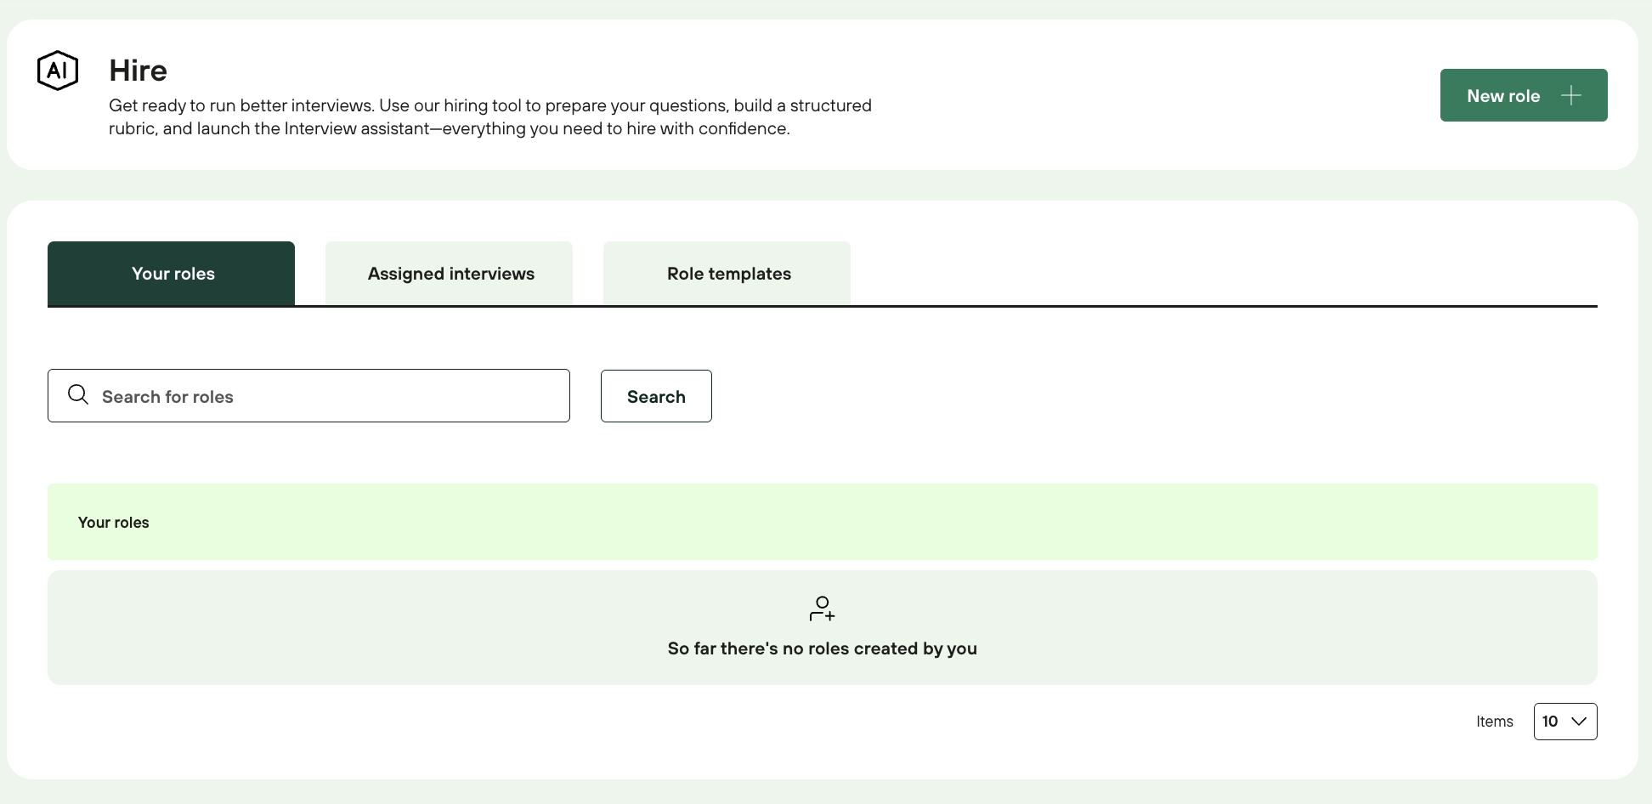This screenshot has height=804, width=1652.
Task: Switch to the Your roles tab
Action: (172, 274)
